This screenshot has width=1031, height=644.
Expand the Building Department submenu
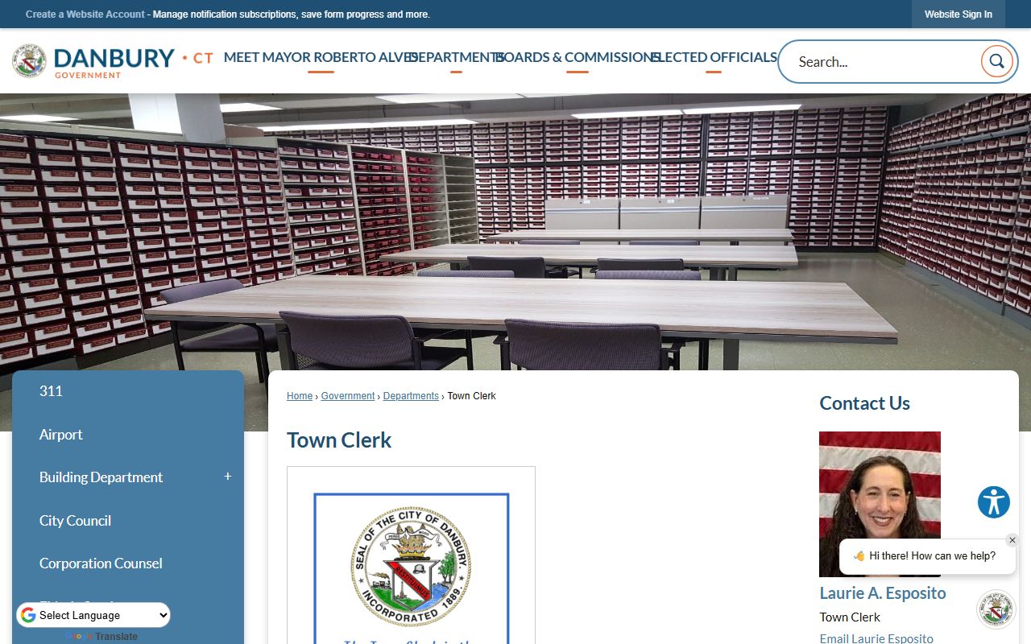(x=228, y=477)
